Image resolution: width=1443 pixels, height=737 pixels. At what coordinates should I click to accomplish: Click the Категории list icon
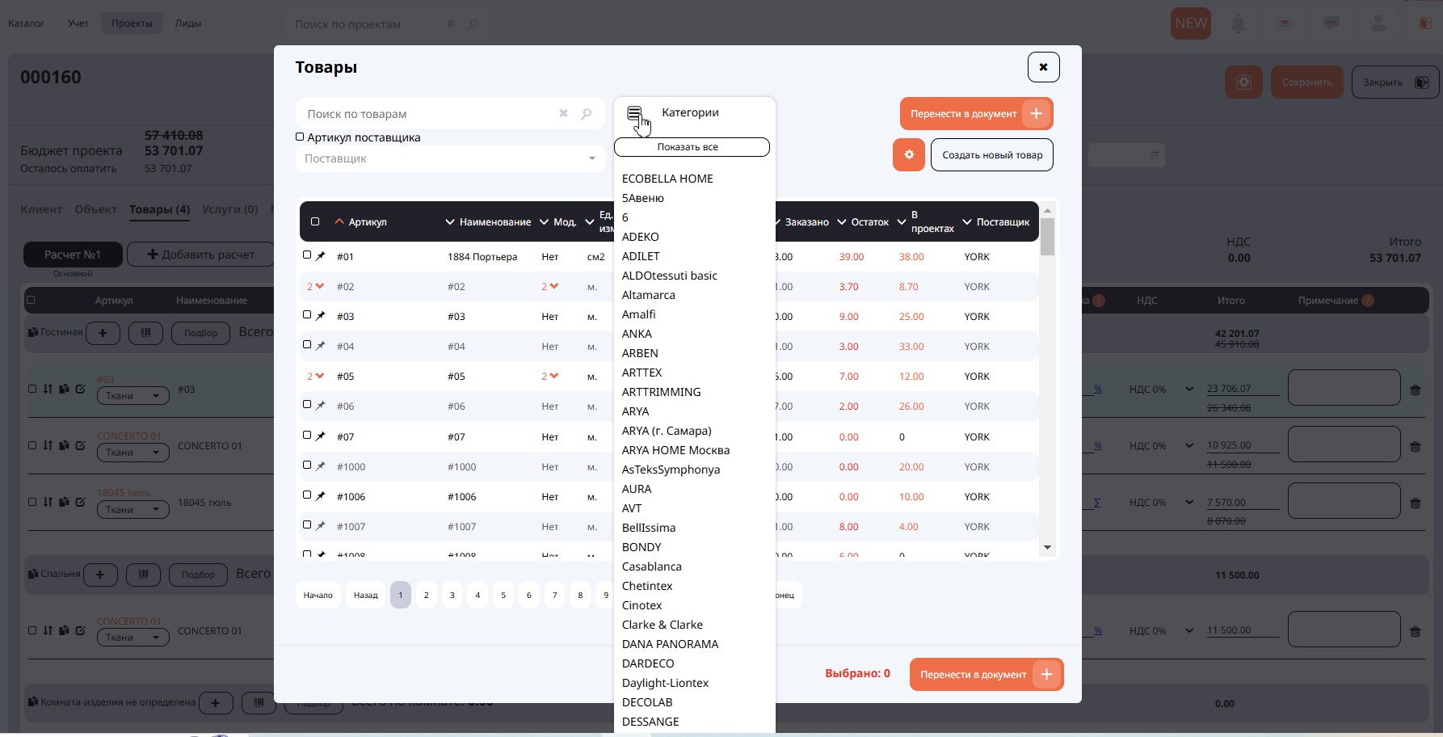[634, 113]
